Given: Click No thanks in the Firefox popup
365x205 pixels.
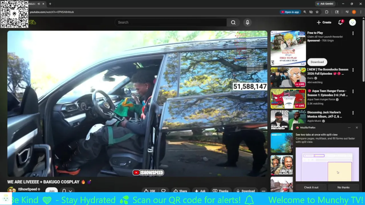Looking at the screenshot, I should coord(343,187).
